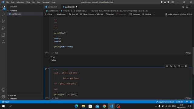This screenshot has height=109, width=194.
Task: Open Source Control view
Action: pos(3,21)
